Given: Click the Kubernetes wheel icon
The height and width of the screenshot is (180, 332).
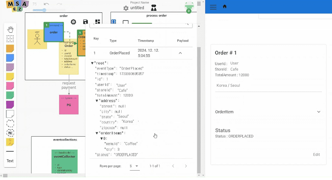Looking at the screenshot, I should (74, 22).
